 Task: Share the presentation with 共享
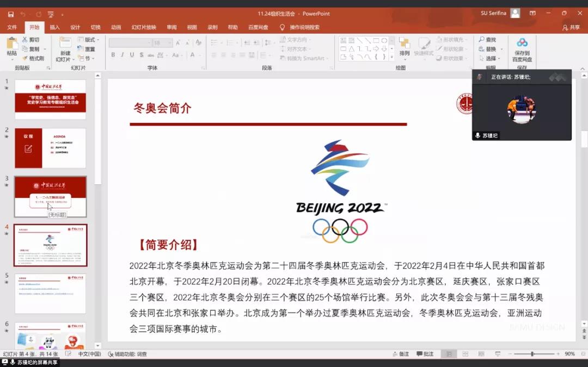[571, 27]
